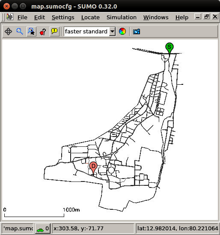
Task: Open the File menu
Action: click(x=22, y=18)
